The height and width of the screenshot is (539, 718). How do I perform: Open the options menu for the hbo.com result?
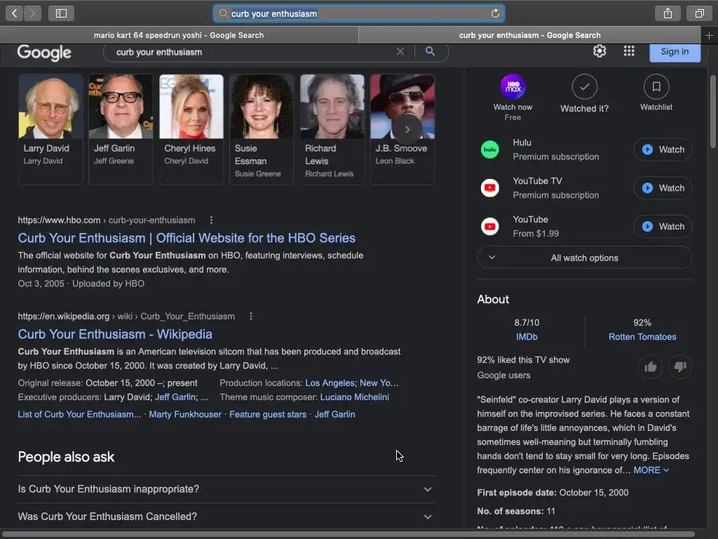pyautogui.click(x=211, y=220)
